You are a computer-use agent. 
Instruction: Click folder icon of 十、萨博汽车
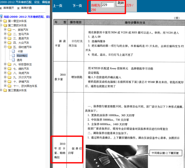(9, 82)
